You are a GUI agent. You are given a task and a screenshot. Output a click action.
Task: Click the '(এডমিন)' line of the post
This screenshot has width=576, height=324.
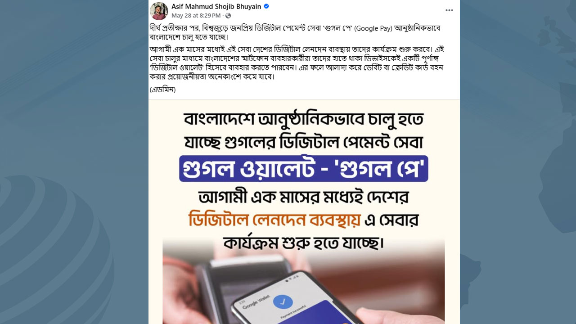(162, 90)
